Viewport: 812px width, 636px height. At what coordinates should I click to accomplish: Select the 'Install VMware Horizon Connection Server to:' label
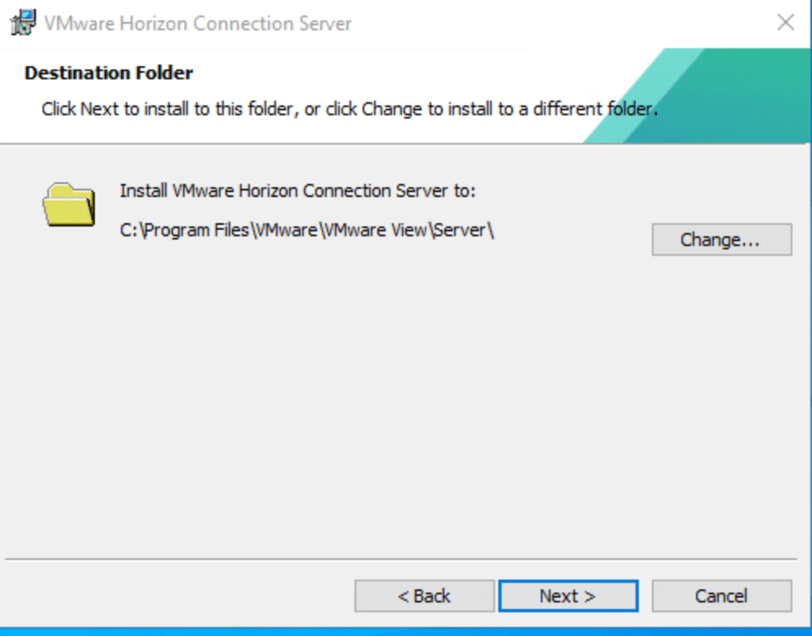(297, 191)
